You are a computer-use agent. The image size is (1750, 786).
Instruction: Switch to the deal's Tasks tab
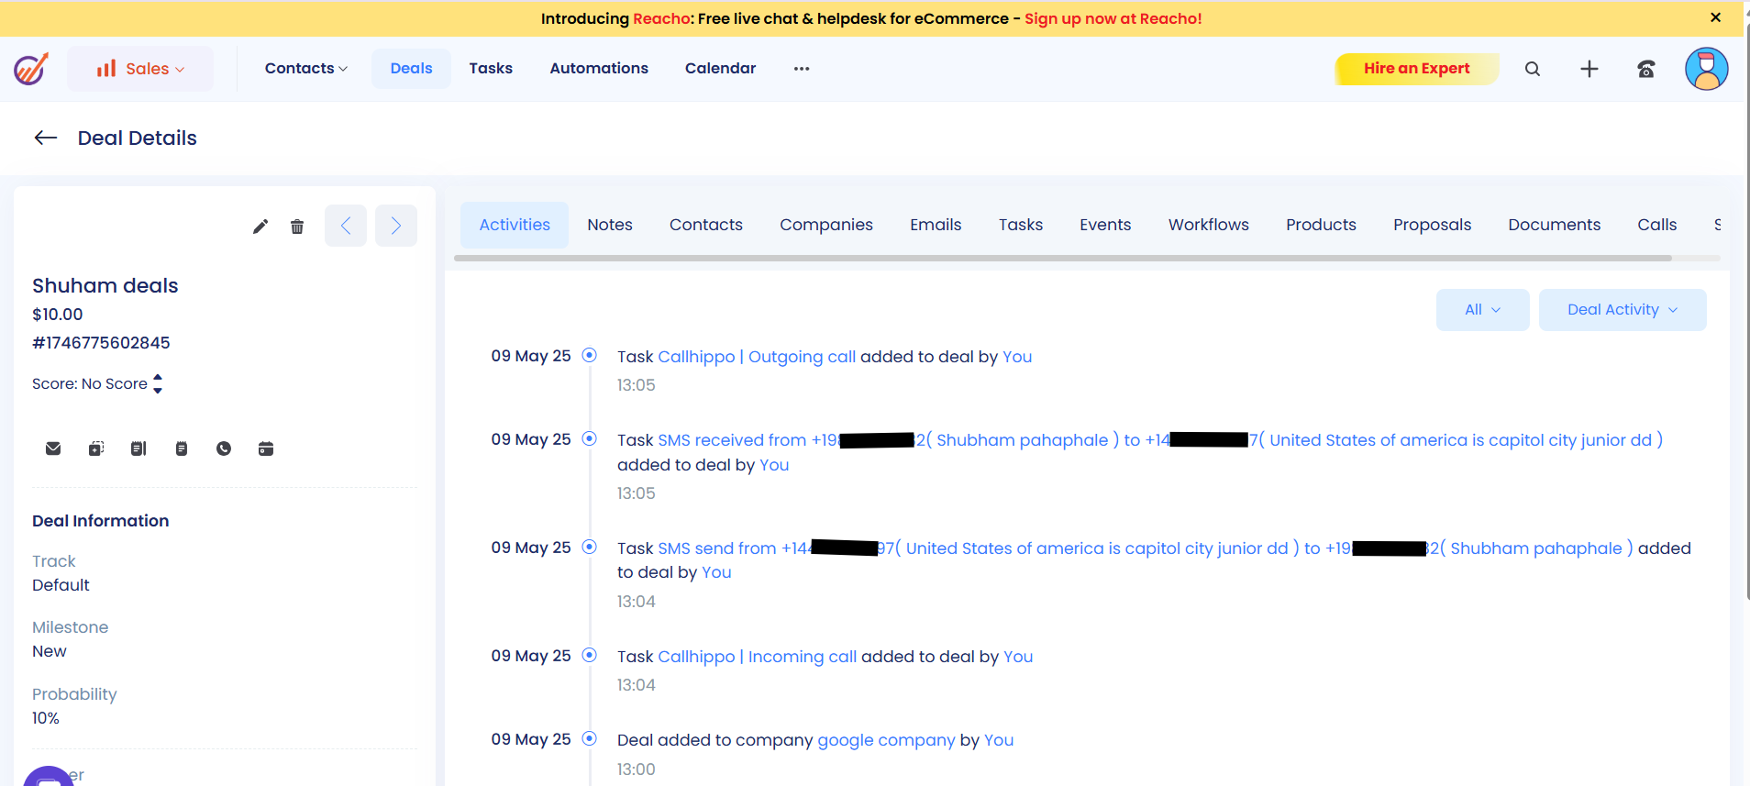[1021, 225]
